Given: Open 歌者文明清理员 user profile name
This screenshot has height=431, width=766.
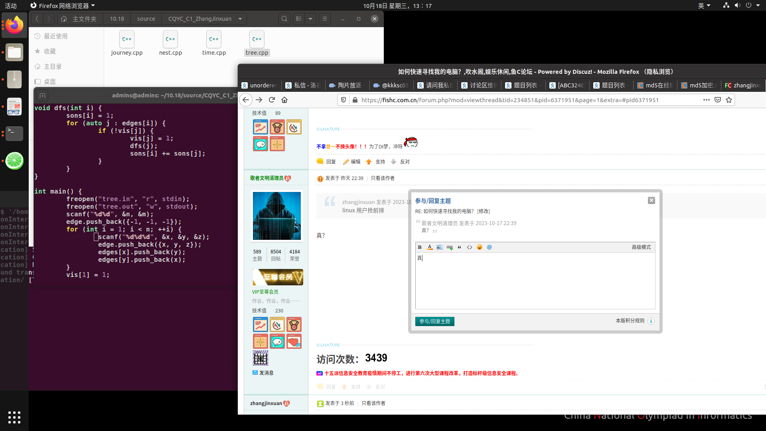Looking at the screenshot, I should 267,178.
